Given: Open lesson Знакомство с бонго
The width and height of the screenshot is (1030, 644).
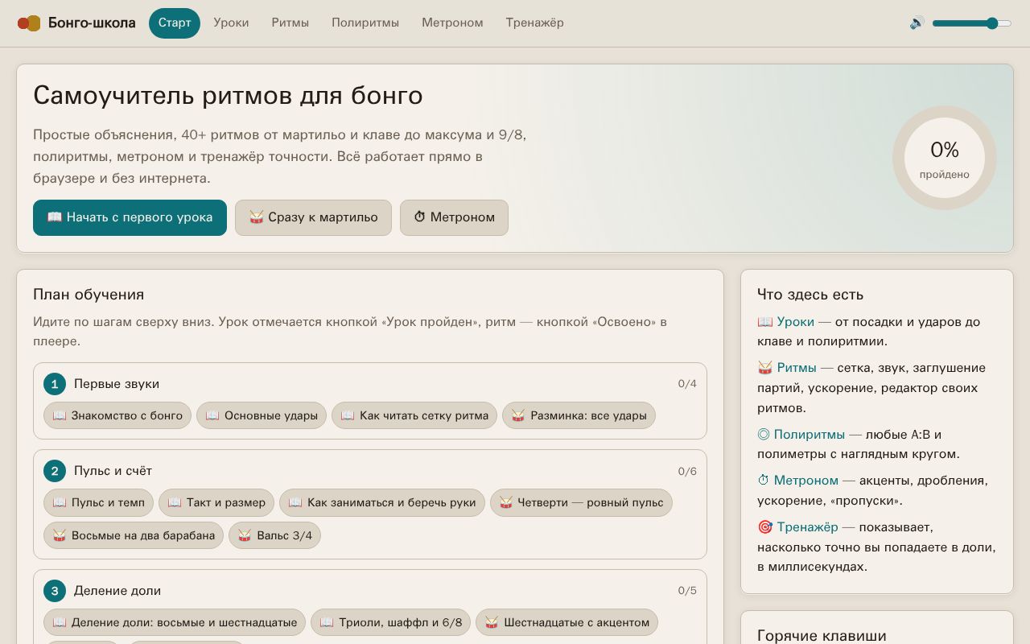Looking at the screenshot, I should click(117, 415).
